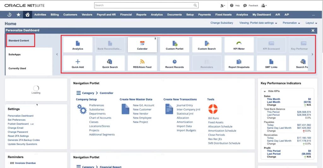Open the A/R menu
Viewport: 323px width, 168px height.
pos(278,14)
